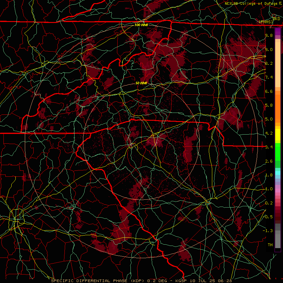Pick the yellow color bar segment
Image resolution: width=283 pixels, height=283 pixels.
(x=278, y=135)
